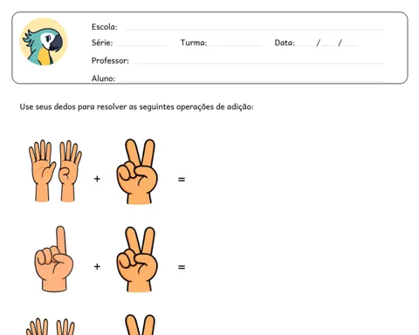Click the macaw parrot logo
Screen dimensions: 419x335
pos(44,42)
